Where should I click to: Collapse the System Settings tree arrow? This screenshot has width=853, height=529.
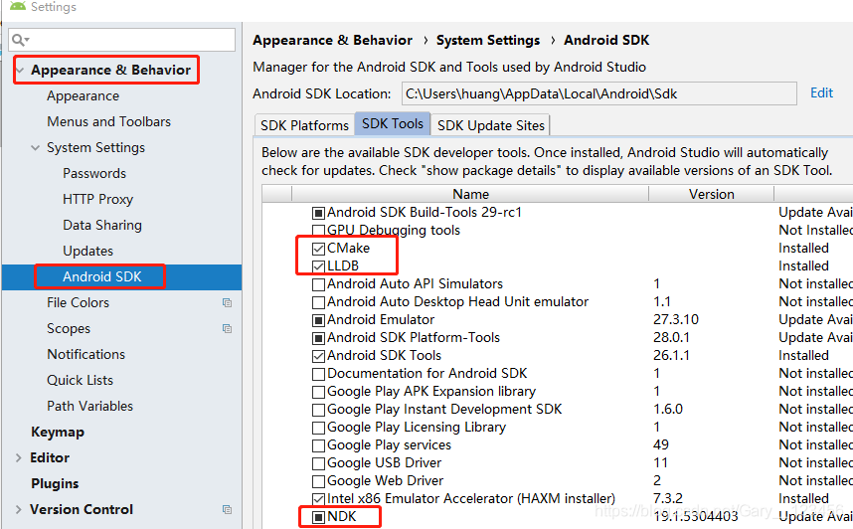tap(36, 148)
